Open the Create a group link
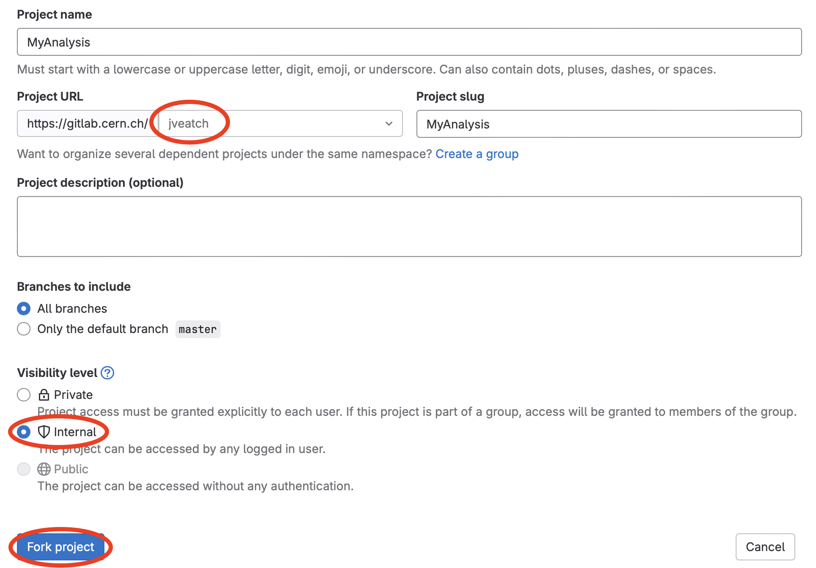This screenshot has height=568, width=816. tap(477, 154)
